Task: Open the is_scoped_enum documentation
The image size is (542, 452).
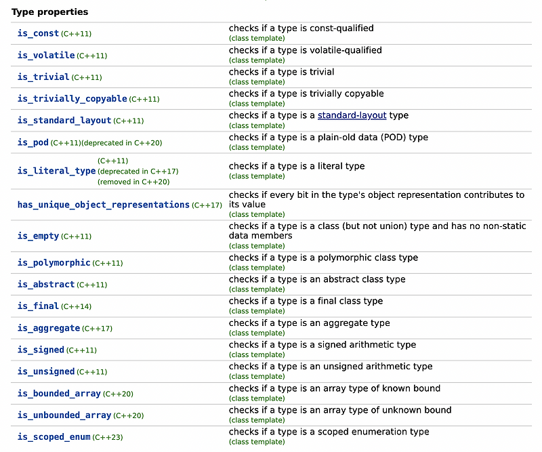Action: [54, 436]
